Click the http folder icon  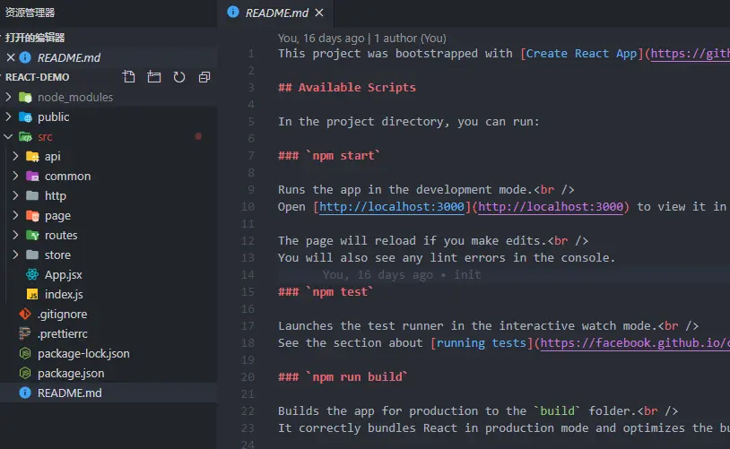[32, 195]
